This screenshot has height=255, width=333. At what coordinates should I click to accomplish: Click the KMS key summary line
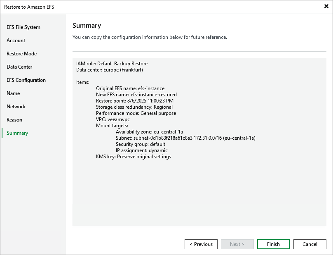[134, 157]
